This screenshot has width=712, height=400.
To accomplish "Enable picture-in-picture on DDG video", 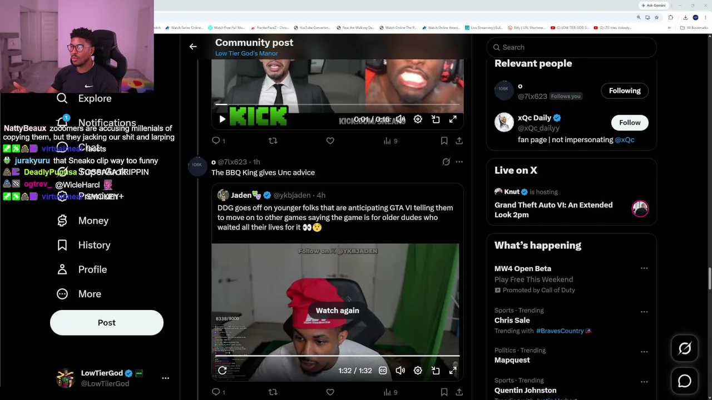I will 436,371.
